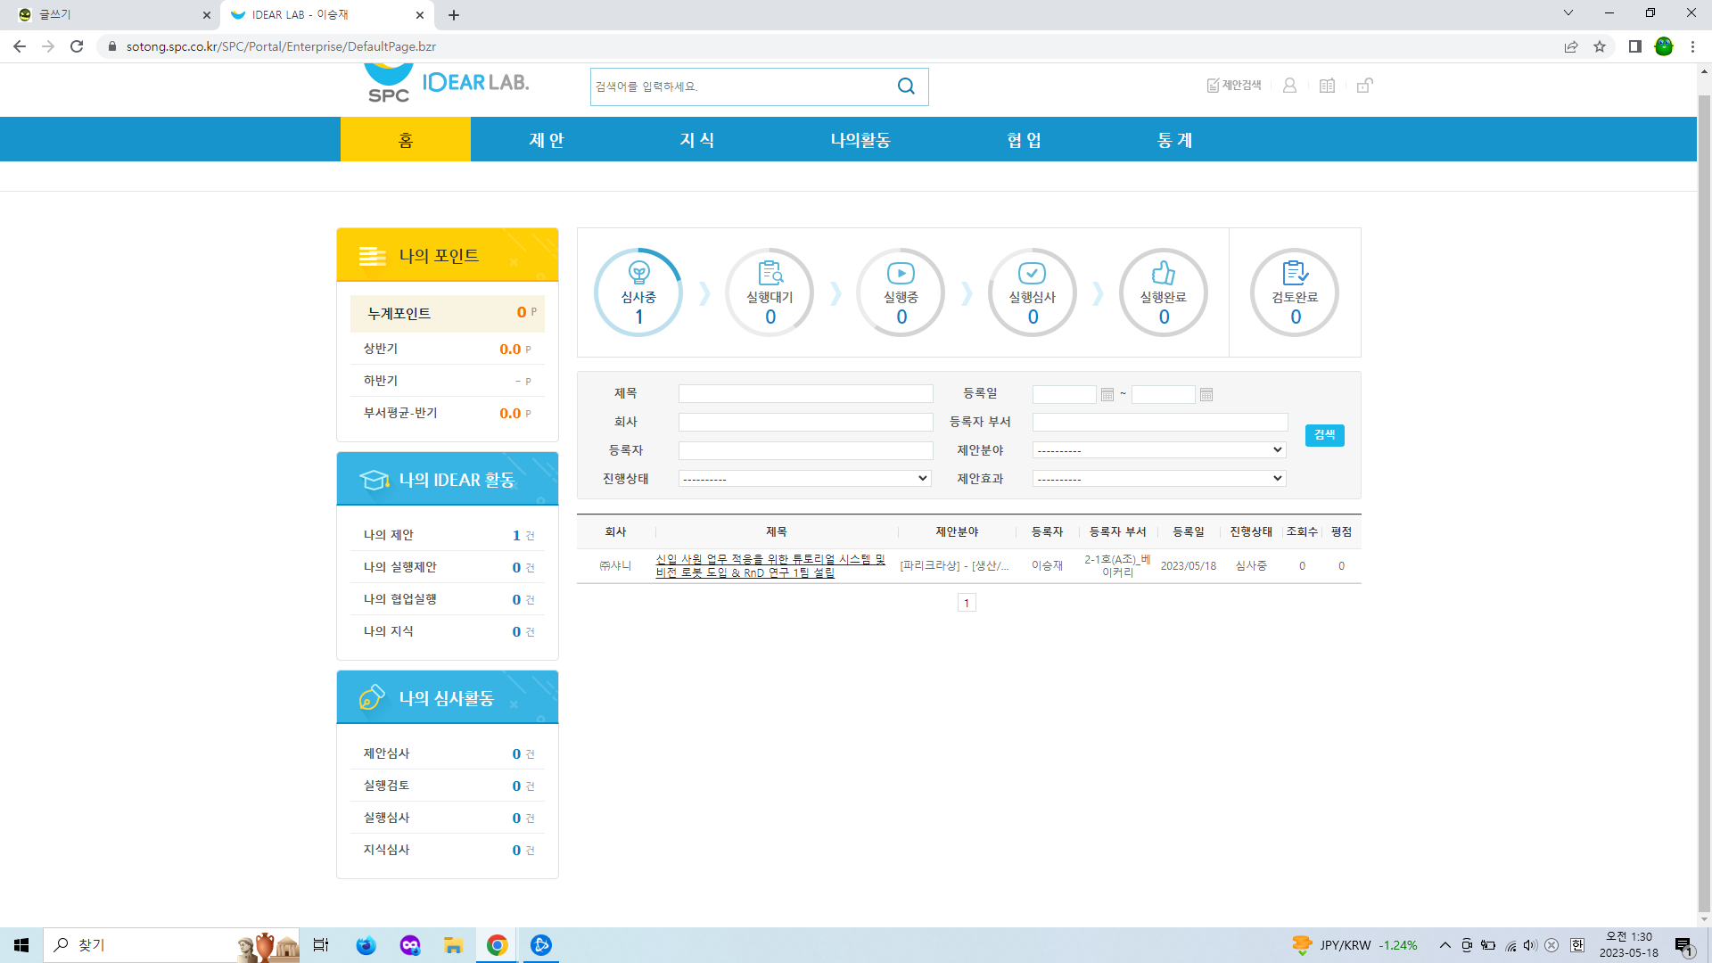
Task: Click the 제목 filter input field
Action: pos(805,393)
